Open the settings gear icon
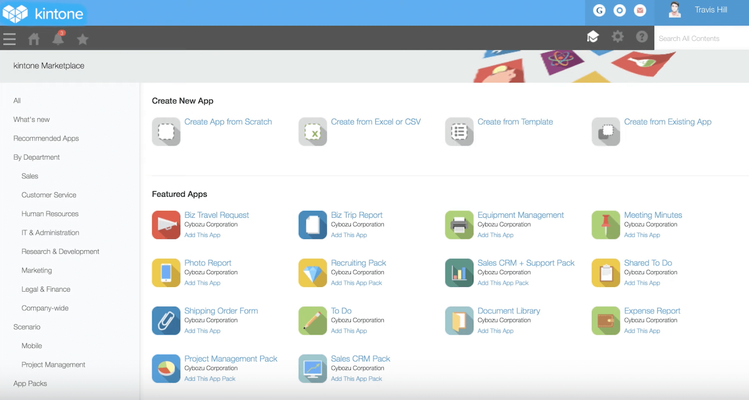Image resolution: width=749 pixels, height=400 pixels. coord(618,36)
